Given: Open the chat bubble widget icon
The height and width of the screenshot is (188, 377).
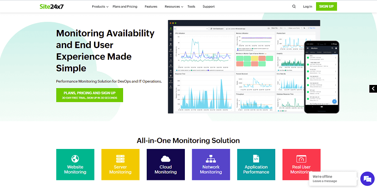Looking at the screenshot, I should [x=367, y=179].
